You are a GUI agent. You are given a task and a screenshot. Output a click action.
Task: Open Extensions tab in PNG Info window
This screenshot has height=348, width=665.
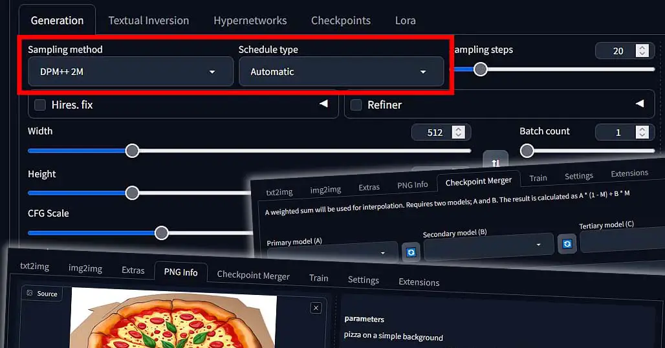point(419,282)
